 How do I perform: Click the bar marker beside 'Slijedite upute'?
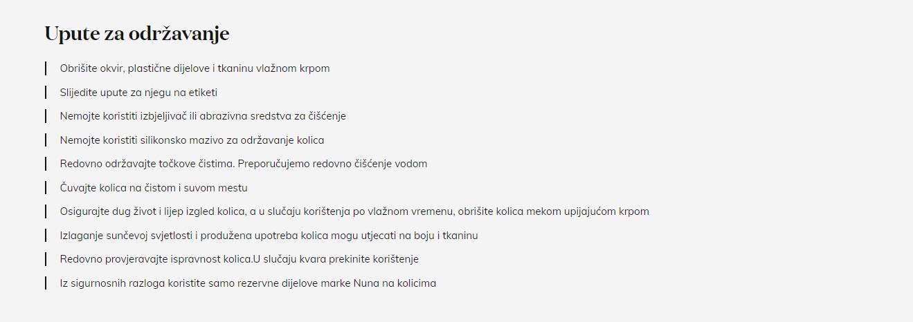pyautogui.click(x=46, y=92)
